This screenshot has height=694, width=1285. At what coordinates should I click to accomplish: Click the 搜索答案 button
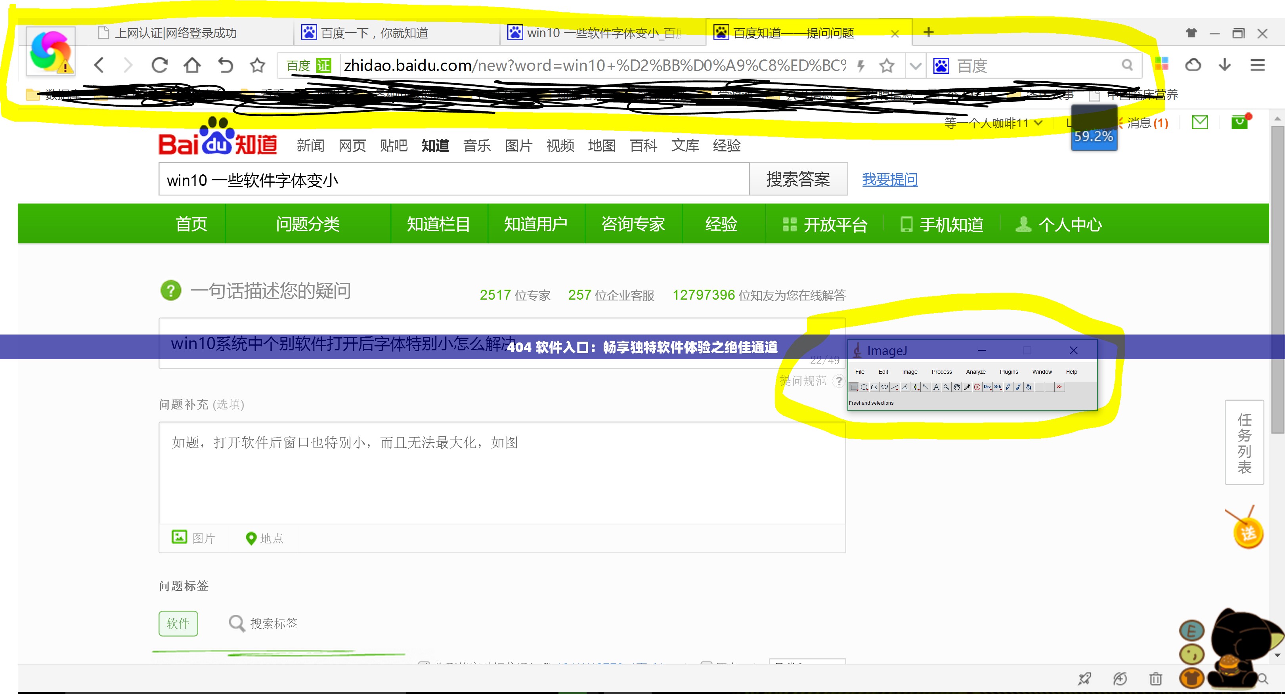click(x=798, y=179)
